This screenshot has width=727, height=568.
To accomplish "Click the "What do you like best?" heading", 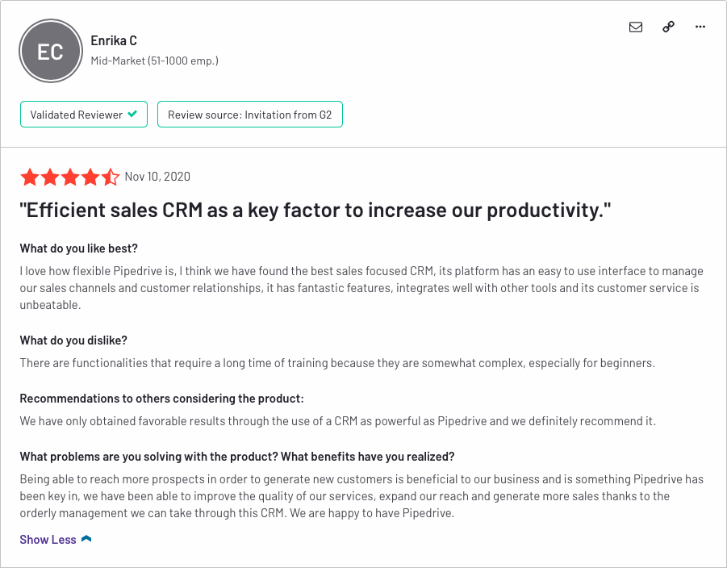I will point(79,248).
